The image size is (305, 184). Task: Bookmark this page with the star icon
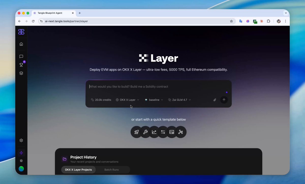pos(231,21)
